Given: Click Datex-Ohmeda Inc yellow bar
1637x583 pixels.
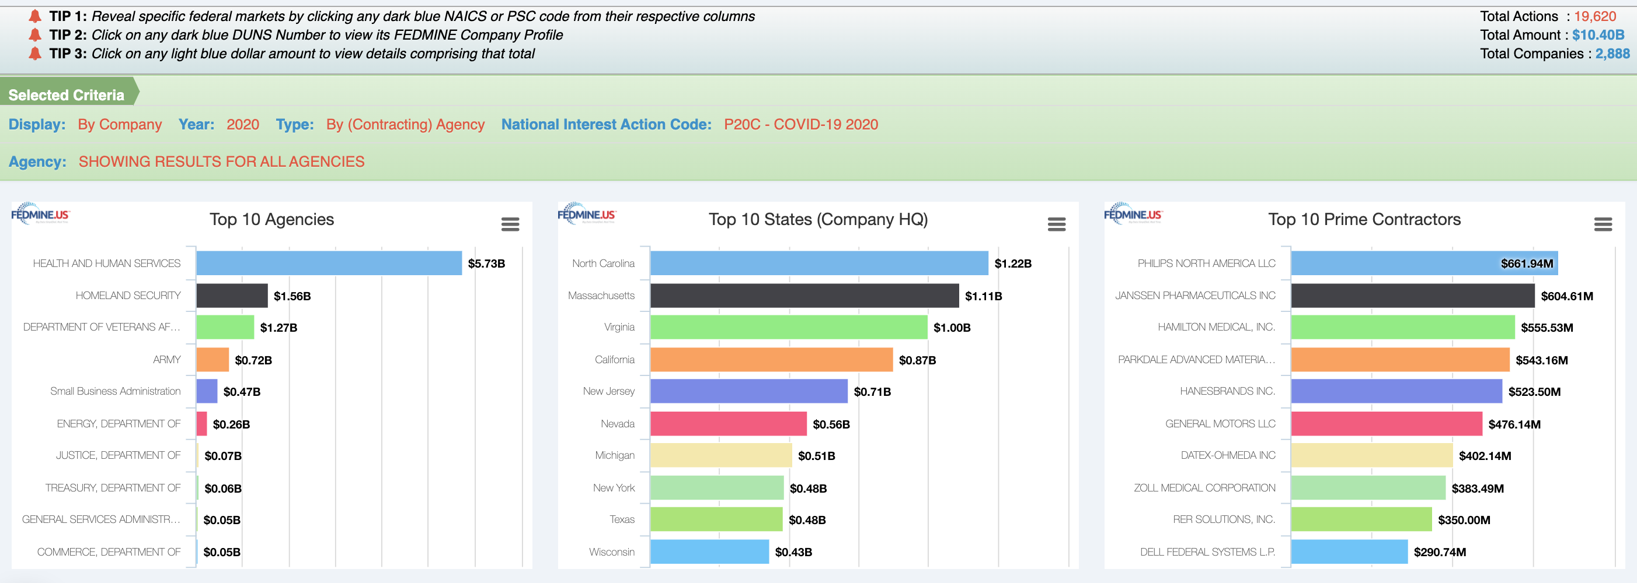Looking at the screenshot, I should (1372, 455).
